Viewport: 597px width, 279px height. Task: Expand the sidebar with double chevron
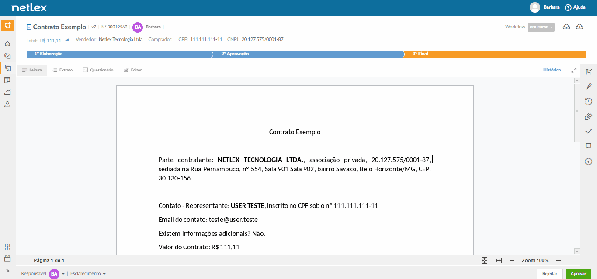point(7,271)
